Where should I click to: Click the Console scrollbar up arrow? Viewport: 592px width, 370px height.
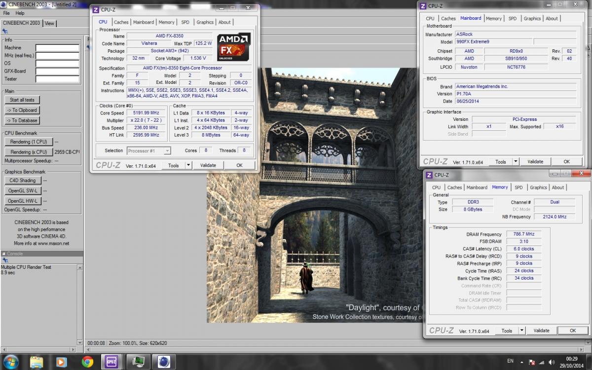(x=80, y=267)
